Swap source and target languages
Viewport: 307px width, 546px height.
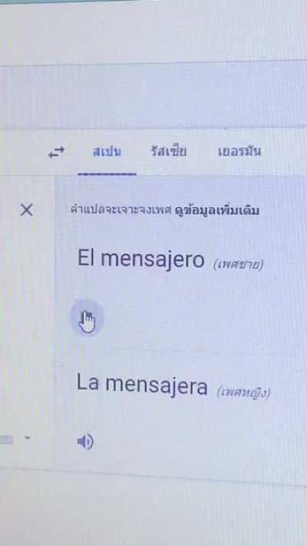[56, 153]
